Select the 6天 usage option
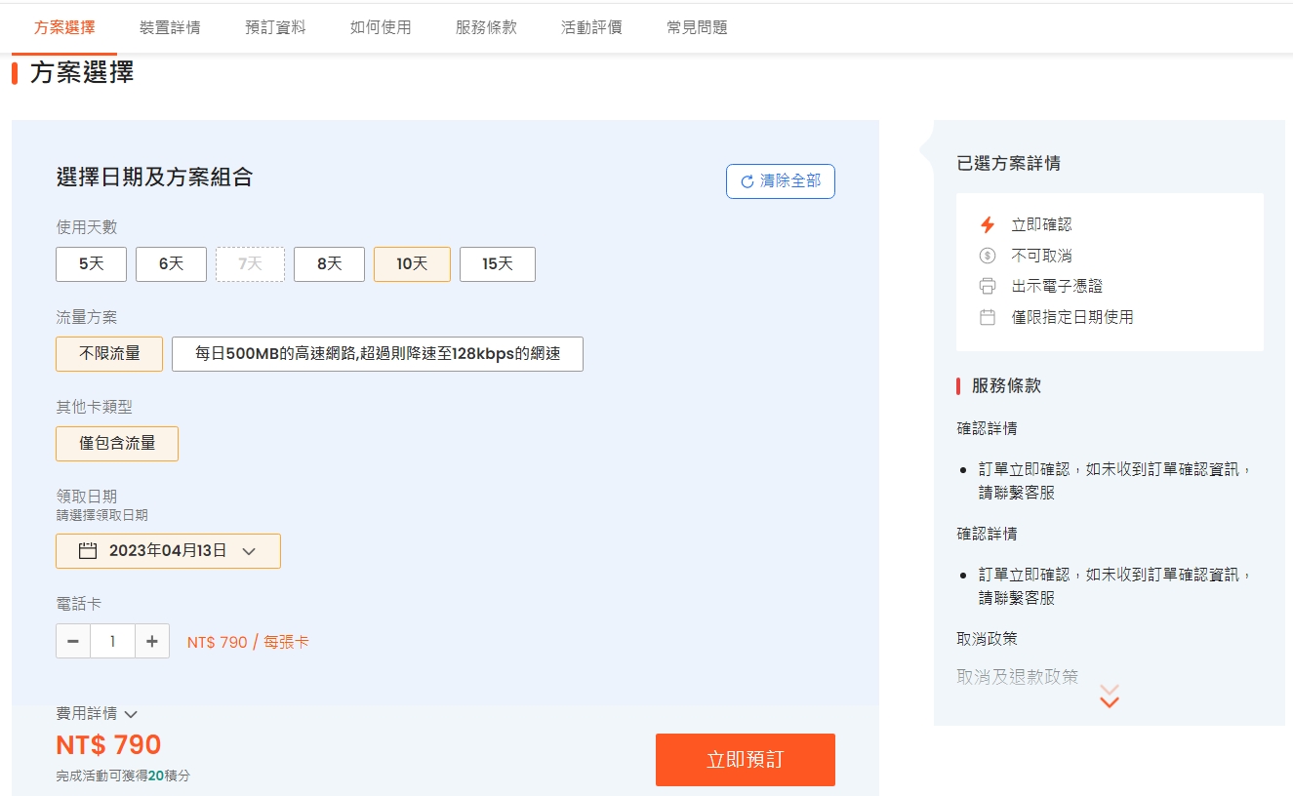This screenshot has height=796, width=1293. [171, 264]
